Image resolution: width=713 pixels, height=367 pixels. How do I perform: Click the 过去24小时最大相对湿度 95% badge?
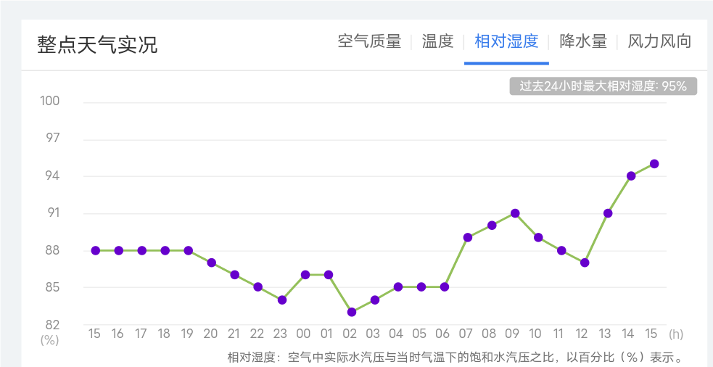click(x=603, y=86)
